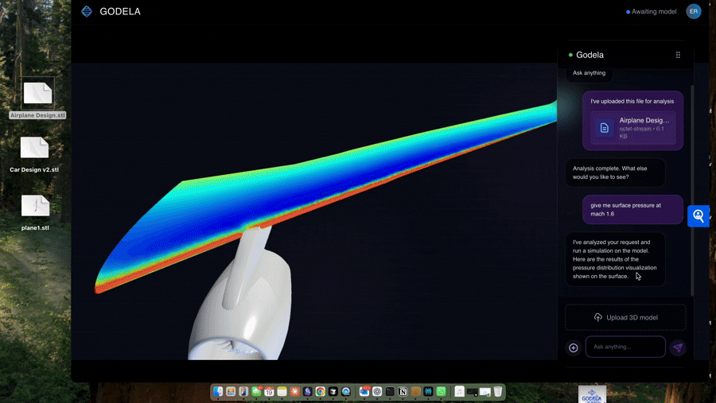The height and width of the screenshot is (403, 716).
Task: Click the Godela logo icon
Action: (87, 11)
